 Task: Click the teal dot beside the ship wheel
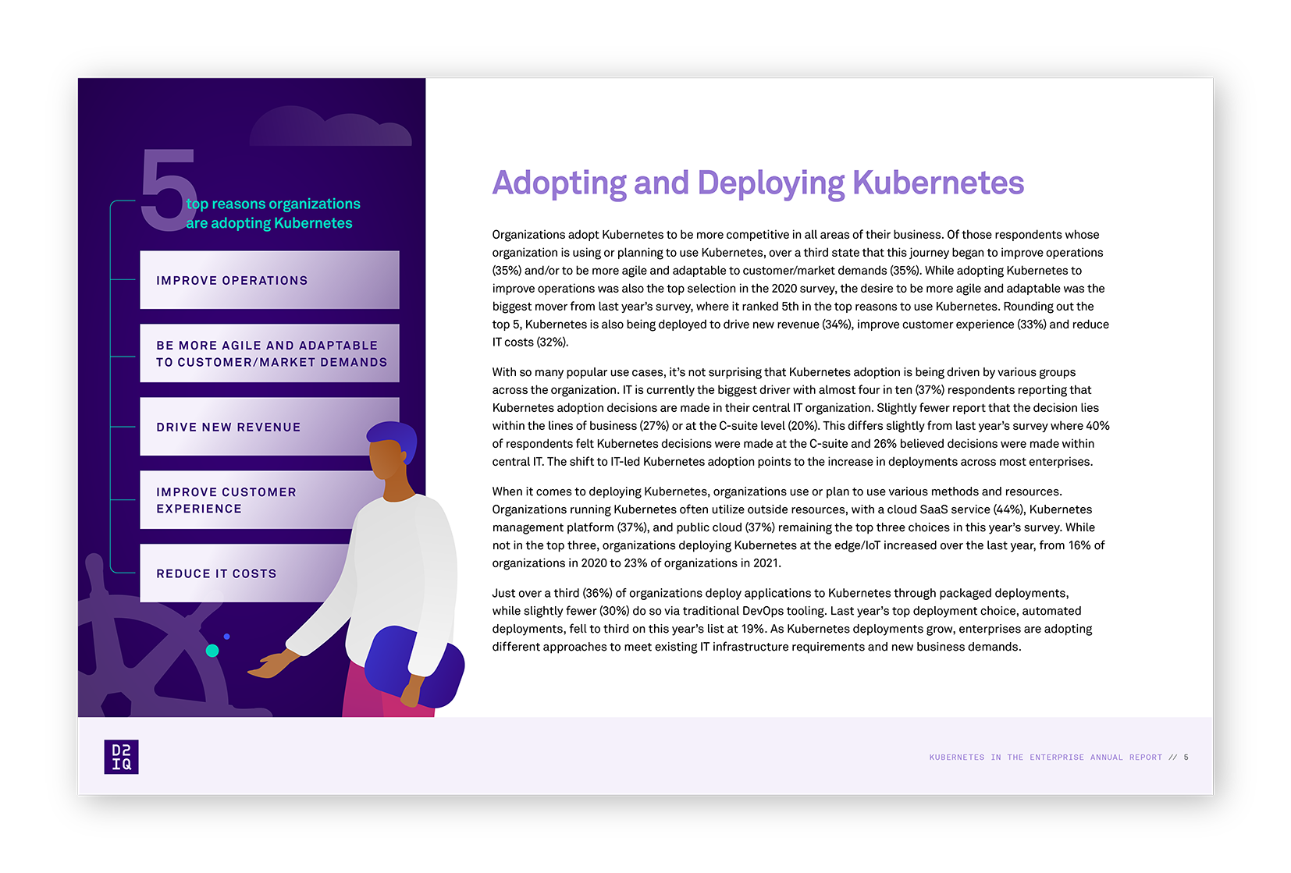212,651
